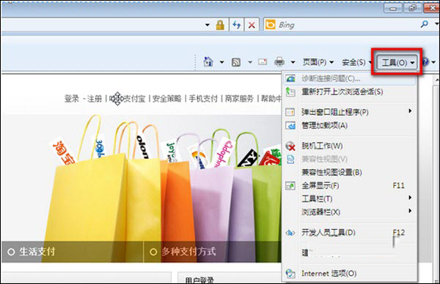Launch 开发人员工具(D)
The height and width of the screenshot is (284, 440).
tap(349, 233)
